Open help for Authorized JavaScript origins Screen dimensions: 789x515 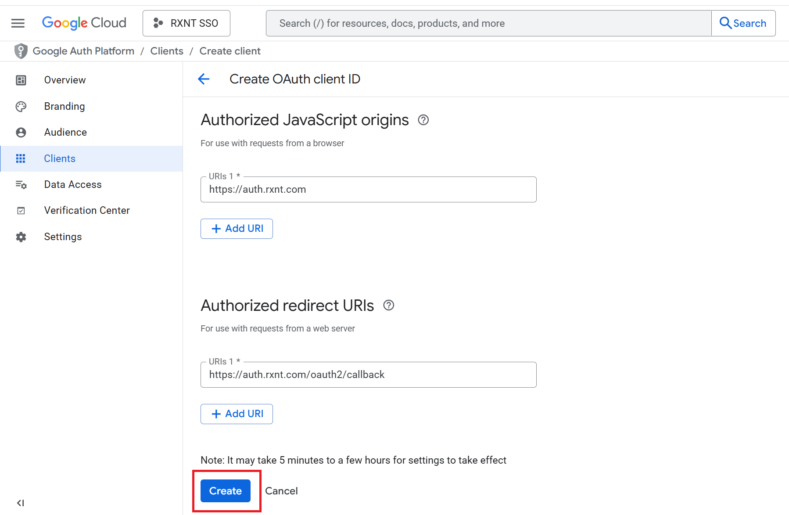423,120
